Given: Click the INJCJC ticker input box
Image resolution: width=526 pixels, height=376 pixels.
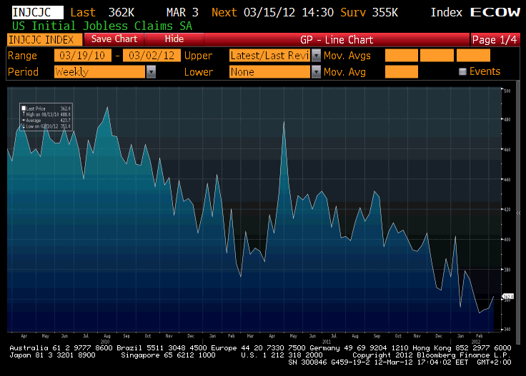Looking at the screenshot, I should tap(38, 12).
